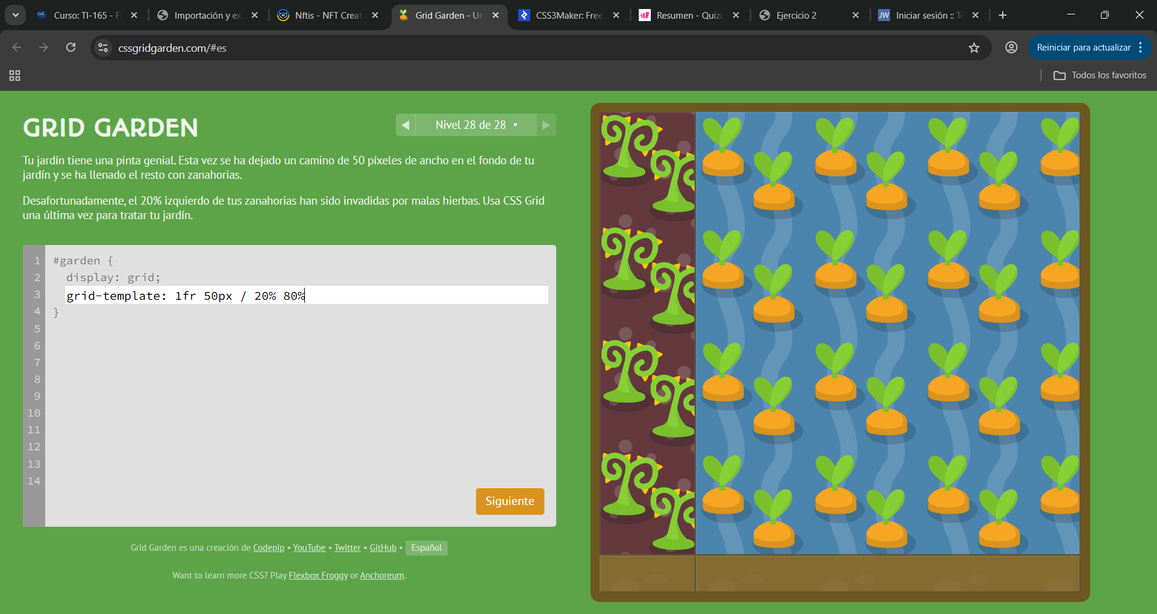Image resolution: width=1157 pixels, height=614 pixels.
Task: Open the Flexbox Froggy link
Action: coord(318,575)
